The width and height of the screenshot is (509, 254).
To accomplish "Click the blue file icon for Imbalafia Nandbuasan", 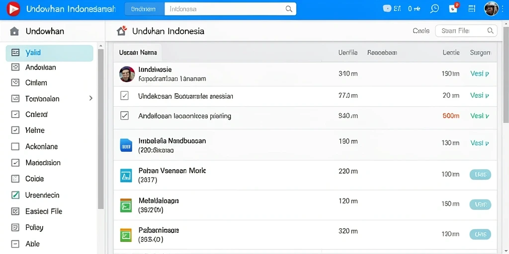I will pos(126,145).
